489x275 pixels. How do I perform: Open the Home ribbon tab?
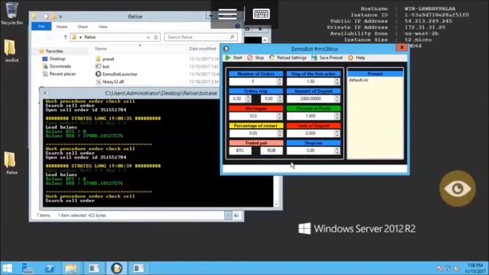(62, 27)
